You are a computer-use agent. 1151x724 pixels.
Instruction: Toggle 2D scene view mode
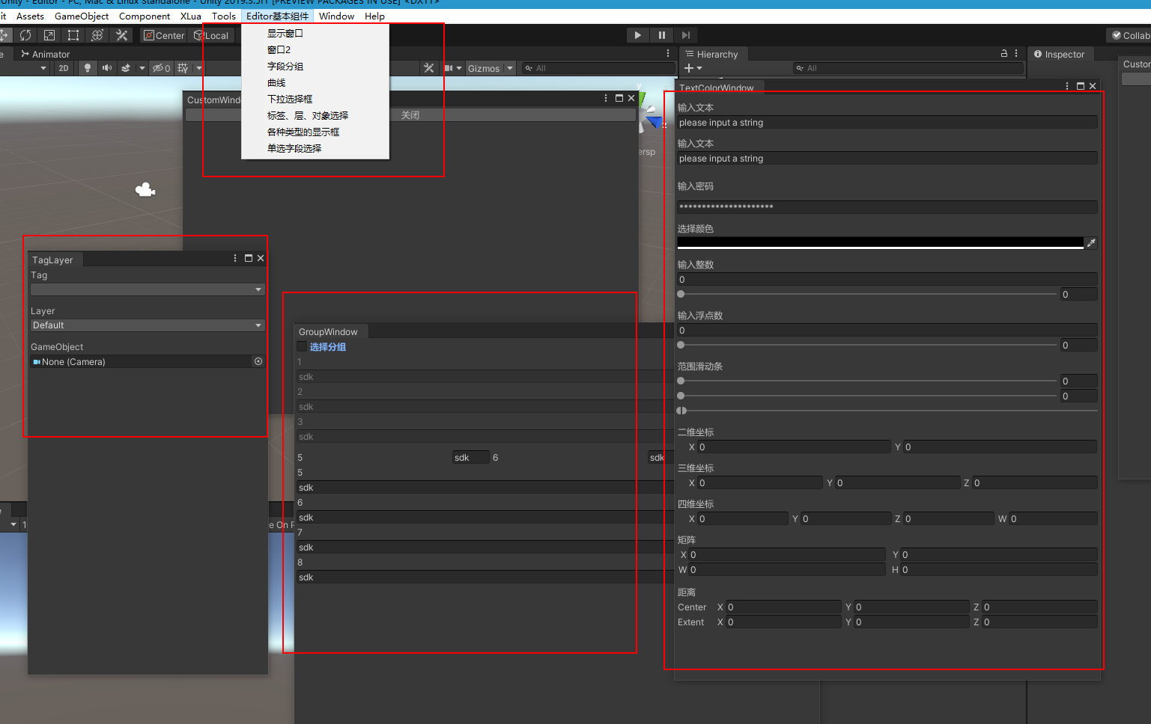click(x=64, y=68)
